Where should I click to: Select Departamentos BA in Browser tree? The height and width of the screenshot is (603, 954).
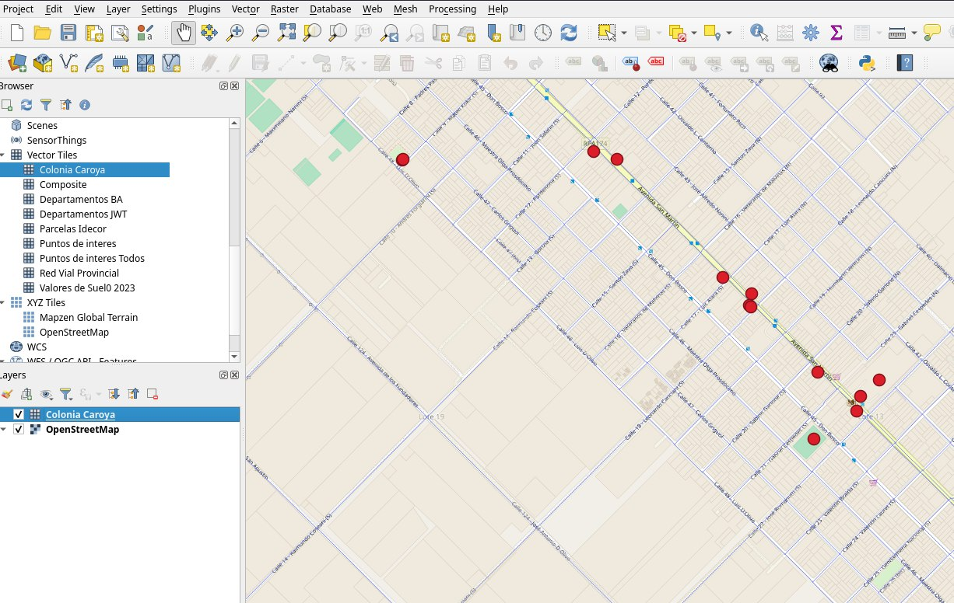coord(81,199)
